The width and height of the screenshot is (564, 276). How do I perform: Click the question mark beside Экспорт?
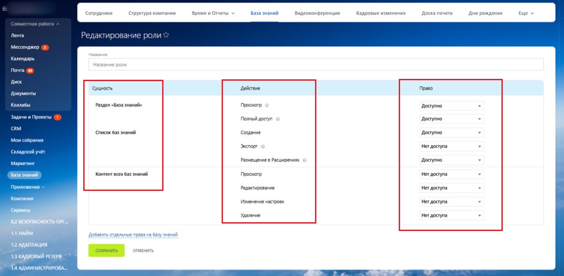pyautogui.click(x=263, y=146)
